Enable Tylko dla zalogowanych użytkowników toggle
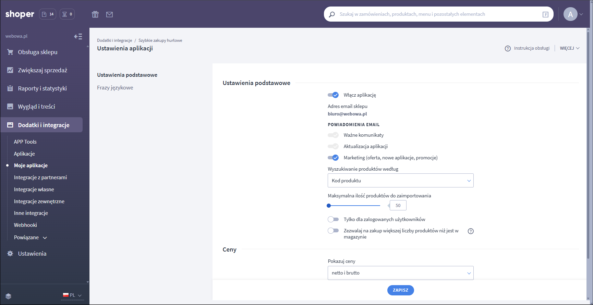 pyautogui.click(x=333, y=219)
